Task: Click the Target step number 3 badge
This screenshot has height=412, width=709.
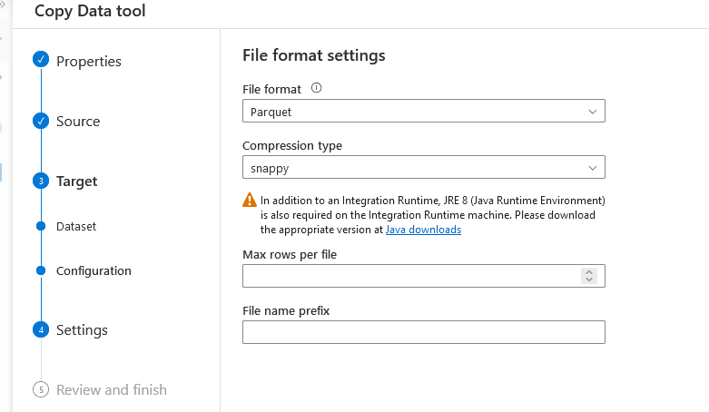Action: point(41,181)
